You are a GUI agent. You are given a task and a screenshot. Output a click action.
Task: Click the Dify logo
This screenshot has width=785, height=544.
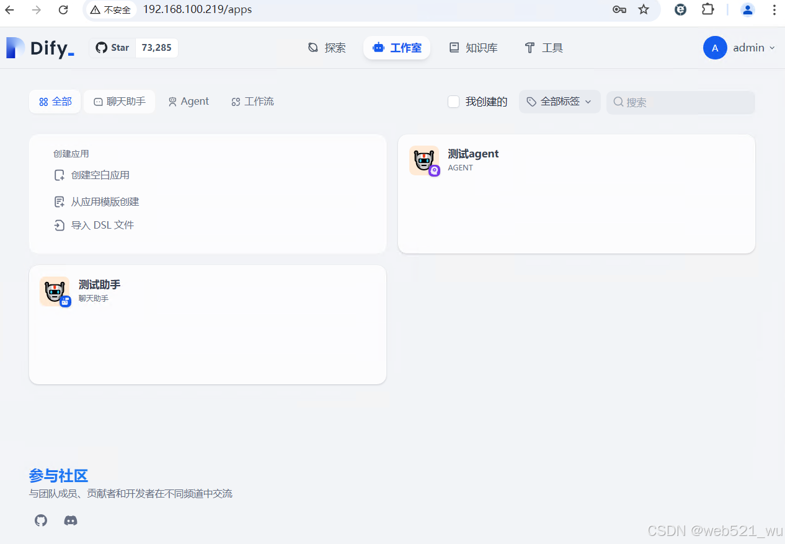[40, 48]
